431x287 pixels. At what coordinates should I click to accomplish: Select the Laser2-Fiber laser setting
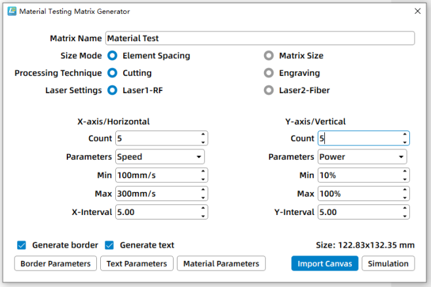pos(269,90)
